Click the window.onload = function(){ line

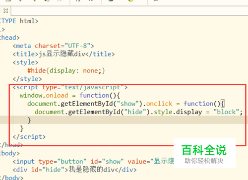click(70, 96)
